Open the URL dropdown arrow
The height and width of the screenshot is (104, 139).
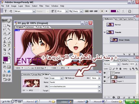99,87
